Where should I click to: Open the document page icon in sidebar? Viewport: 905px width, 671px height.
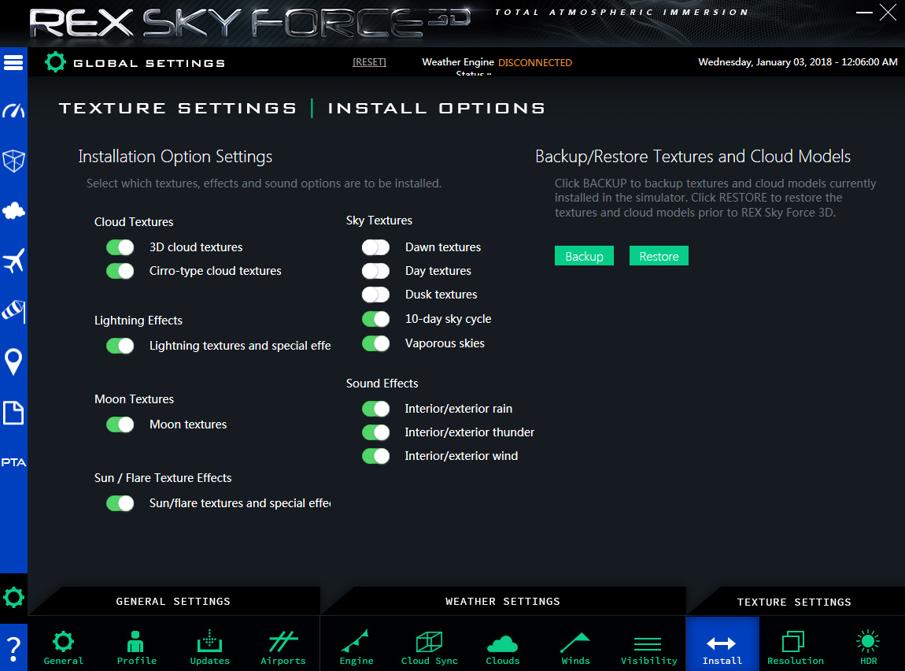[x=13, y=413]
